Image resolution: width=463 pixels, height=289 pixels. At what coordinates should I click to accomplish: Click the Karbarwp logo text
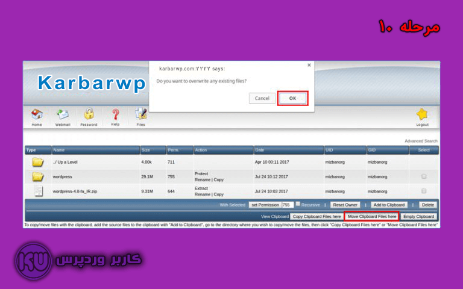[92, 83]
